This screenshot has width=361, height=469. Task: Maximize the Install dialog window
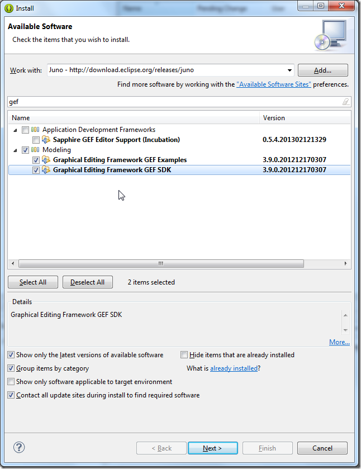click(x=321, y=6)
